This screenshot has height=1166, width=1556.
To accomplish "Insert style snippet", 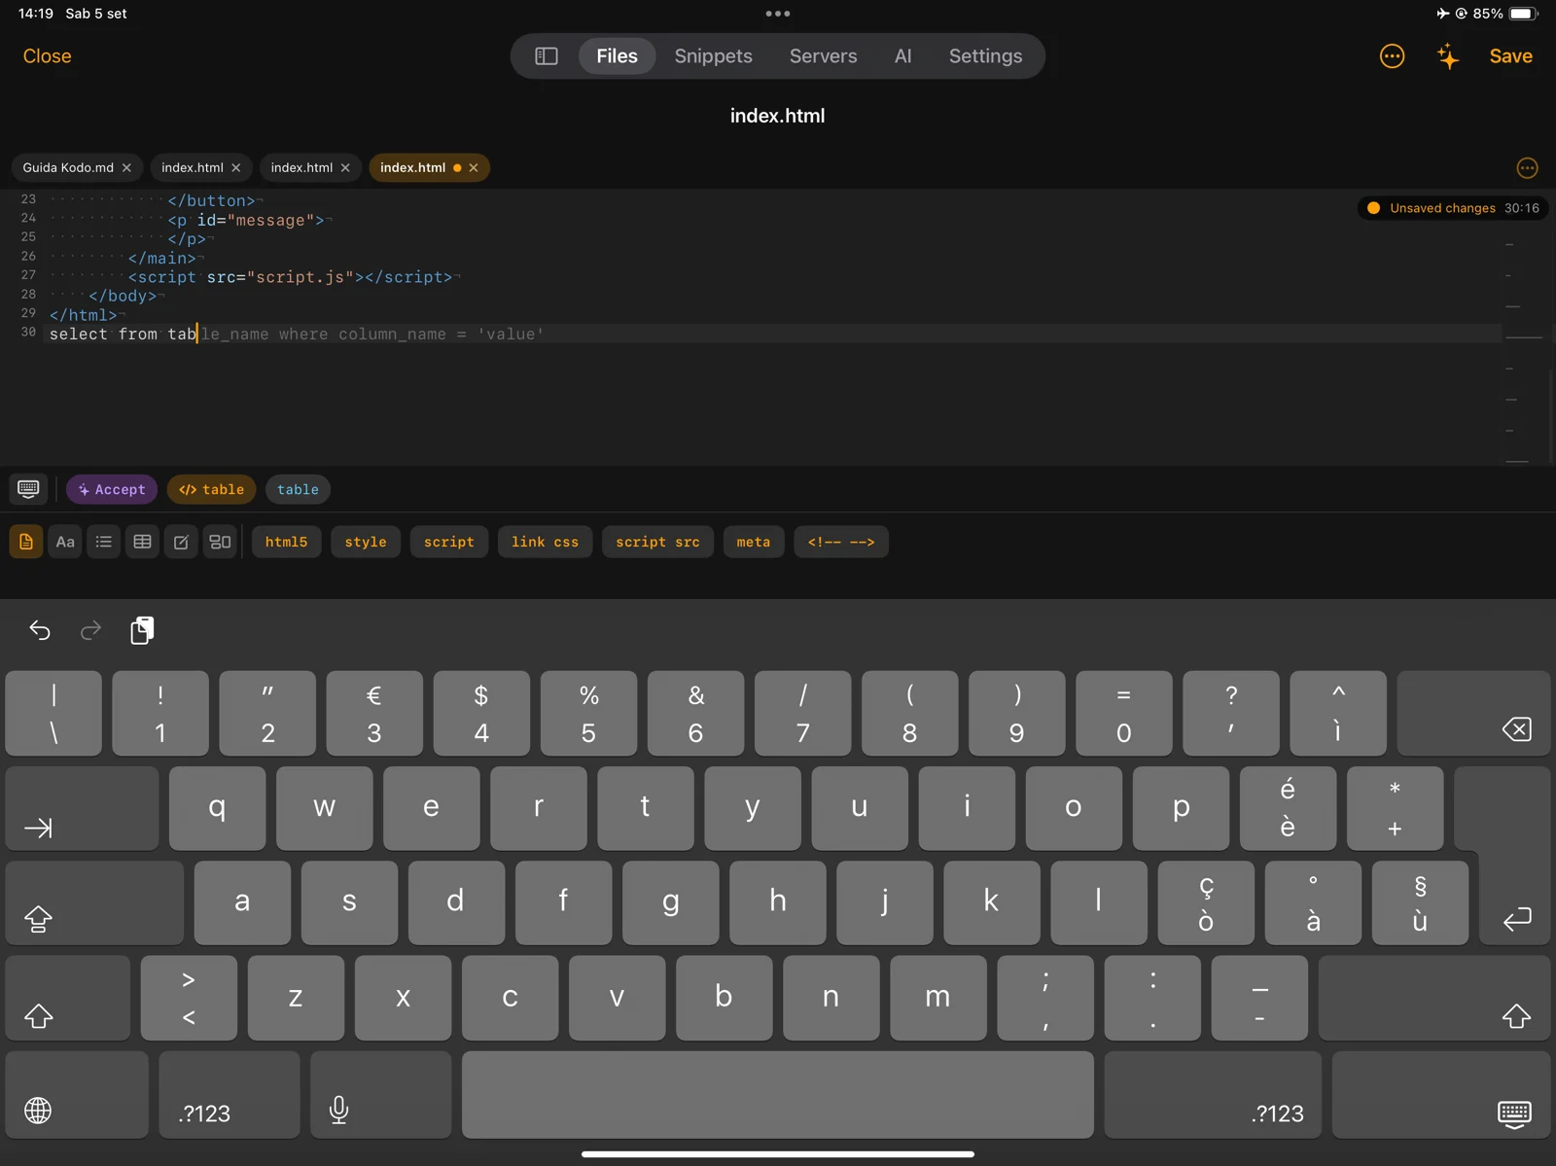I will [366, 542].
